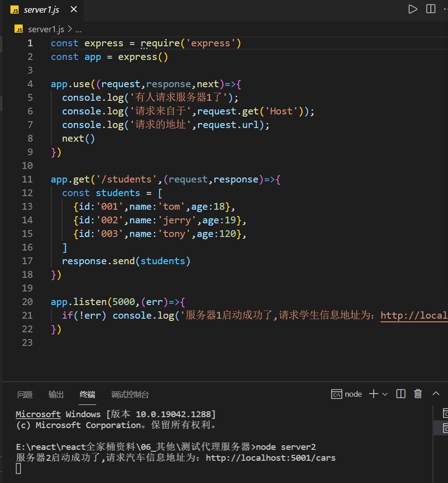The image size is (448, 483).
Task: Open the 输出 (Output) tab
Action: point(56,394)
